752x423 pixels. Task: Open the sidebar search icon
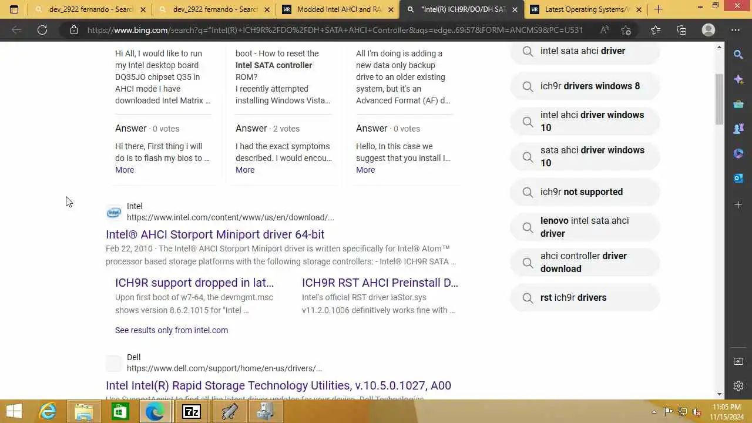738,55
